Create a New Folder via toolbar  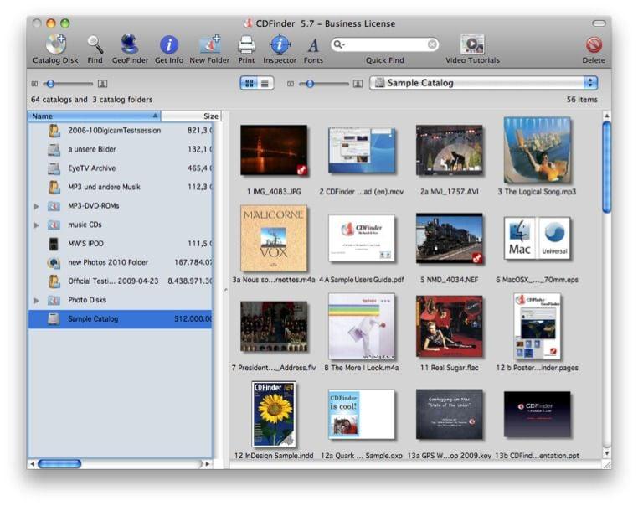[x=210, y=44]
